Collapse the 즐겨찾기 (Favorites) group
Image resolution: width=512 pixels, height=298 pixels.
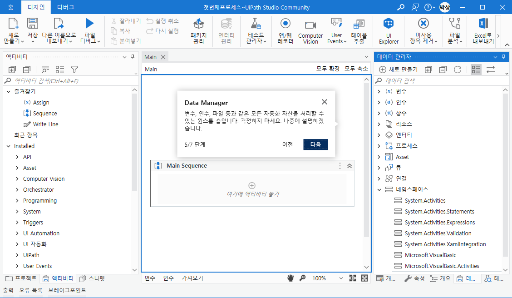point(9,91)
